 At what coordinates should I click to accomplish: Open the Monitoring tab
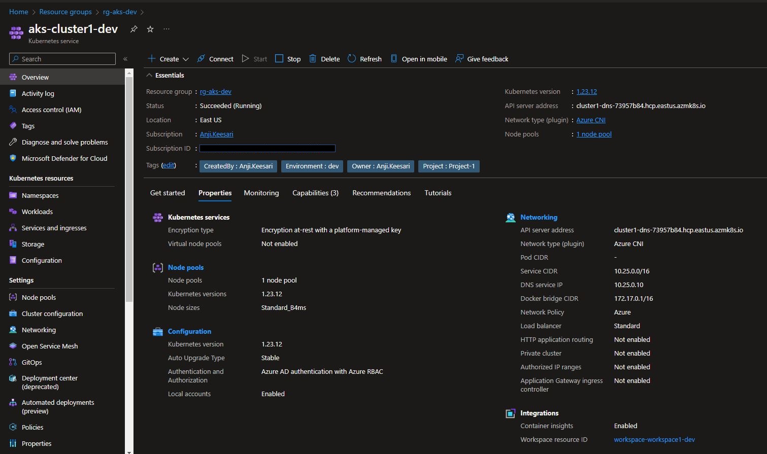coord(261,193)
